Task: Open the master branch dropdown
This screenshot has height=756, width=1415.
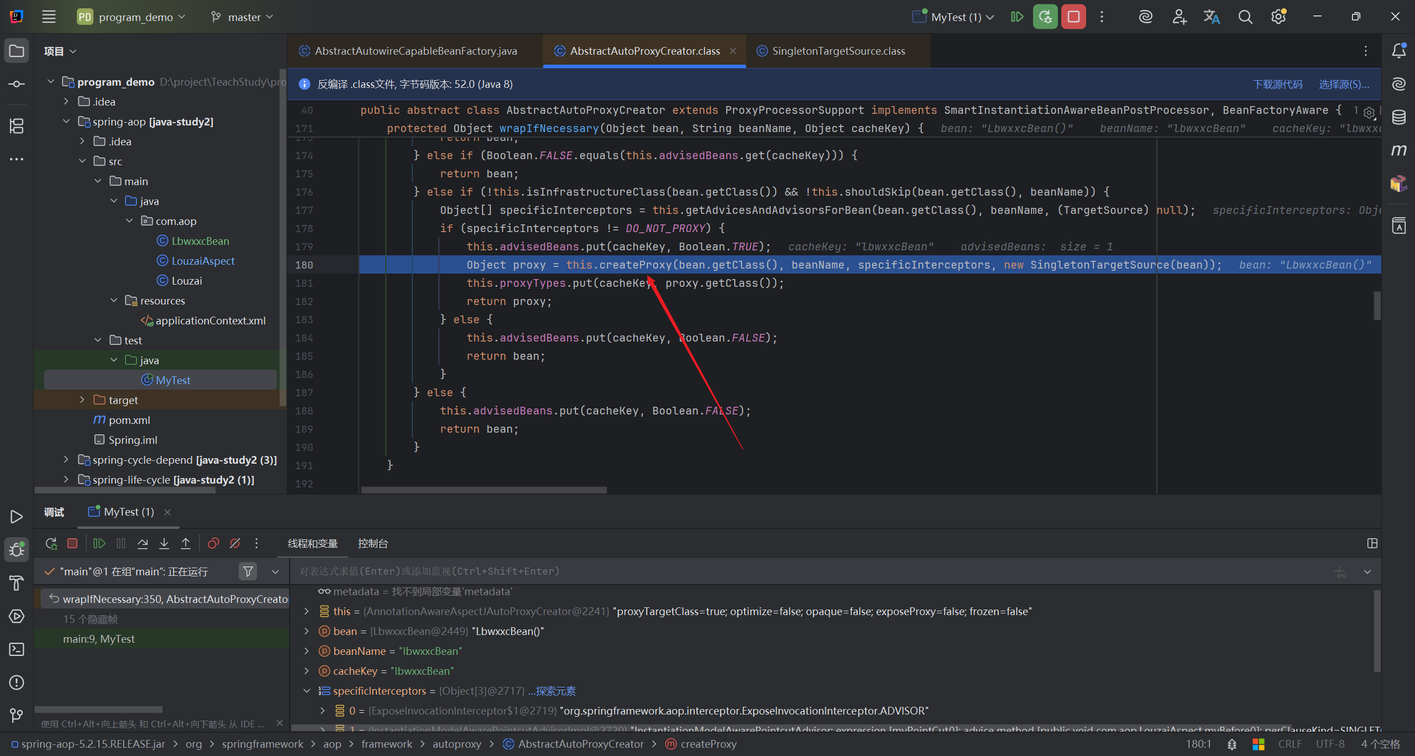Action: point(243,17)
